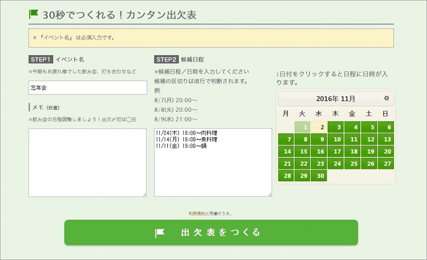Screen dimensions: 427x260
Task: Choose the 25th in the date picker
Action: click(352, 164)
